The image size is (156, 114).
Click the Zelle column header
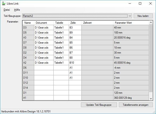tap(75, 23)
